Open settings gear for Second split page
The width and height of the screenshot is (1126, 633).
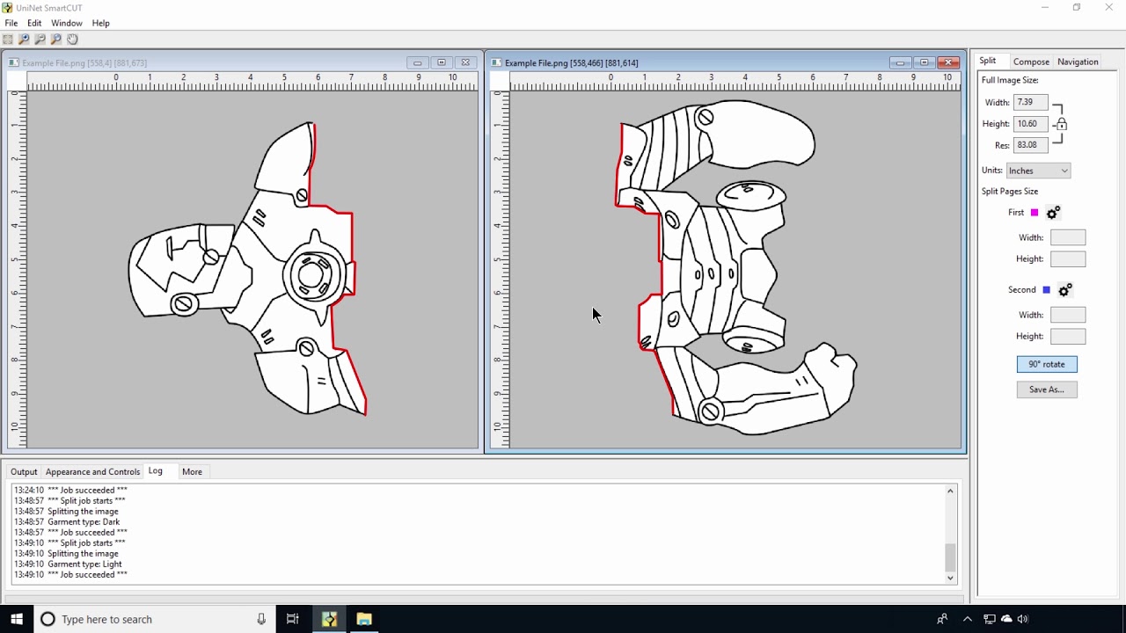coord(1064,290)
